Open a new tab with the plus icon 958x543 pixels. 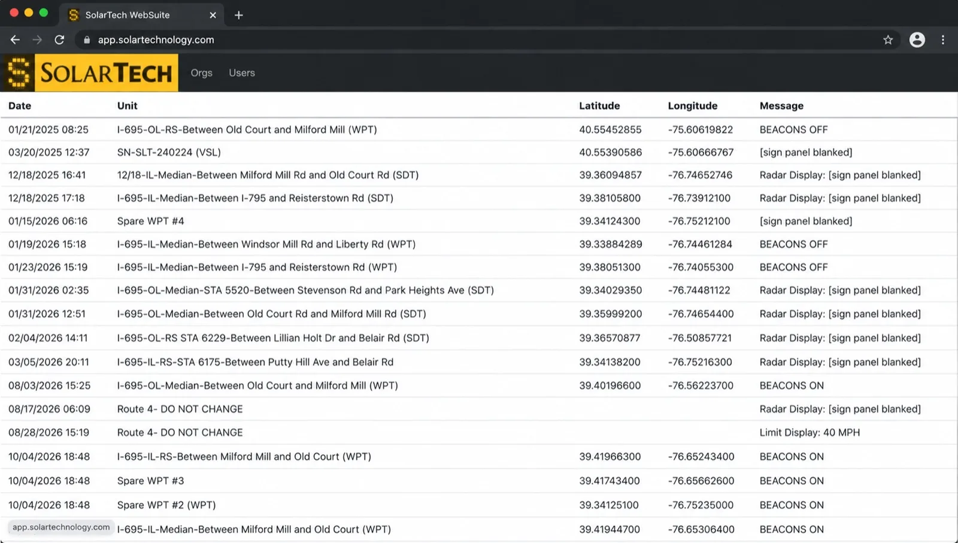point(238,15)
